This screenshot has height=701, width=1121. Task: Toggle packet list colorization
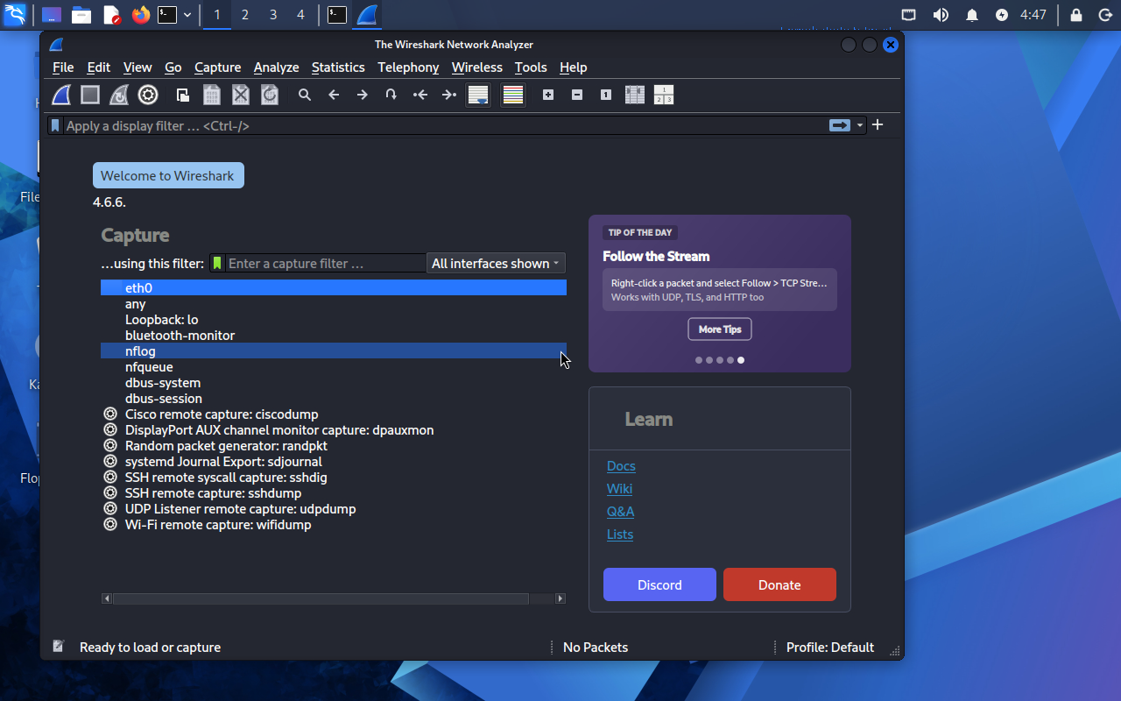click(513, 95)
